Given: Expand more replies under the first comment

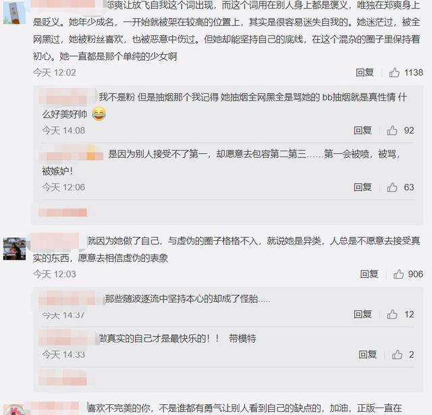Looking at the screenshot, I should click(x=63, y=213).
